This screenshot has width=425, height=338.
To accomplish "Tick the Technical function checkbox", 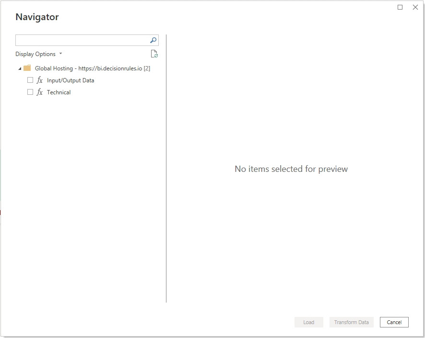I will click(x=30, y=92).
